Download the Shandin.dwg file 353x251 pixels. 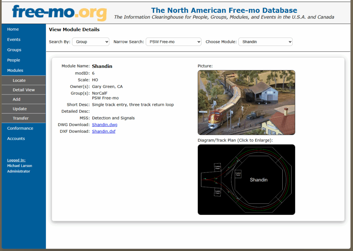[104, 124]
